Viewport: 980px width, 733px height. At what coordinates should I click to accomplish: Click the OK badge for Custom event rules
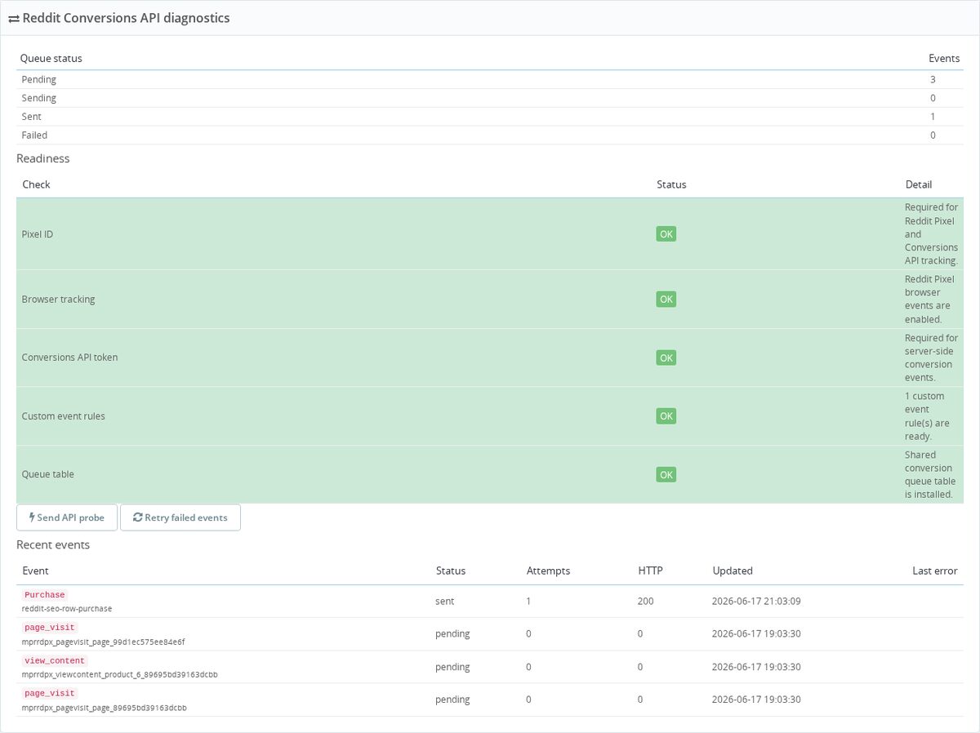click(666, 416)
